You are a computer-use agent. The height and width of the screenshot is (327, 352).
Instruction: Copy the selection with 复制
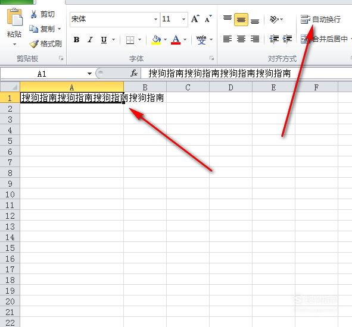[42, 29]
